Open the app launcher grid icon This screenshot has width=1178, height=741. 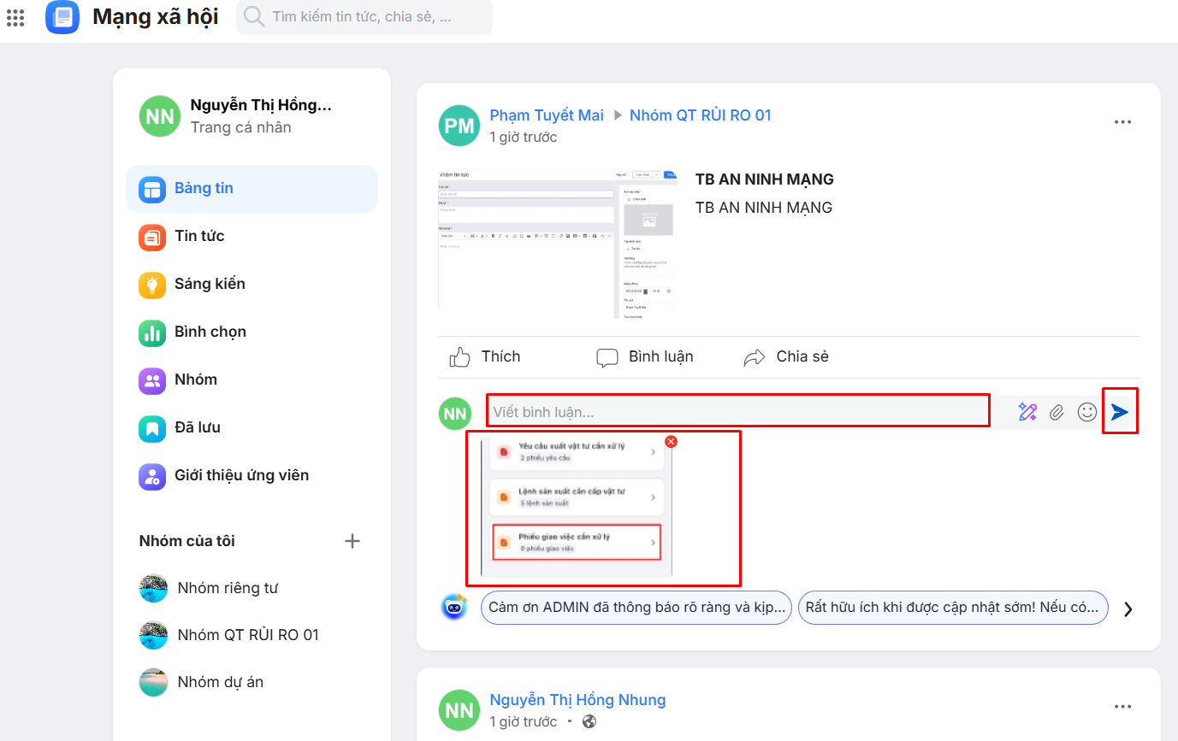(15, 16)
